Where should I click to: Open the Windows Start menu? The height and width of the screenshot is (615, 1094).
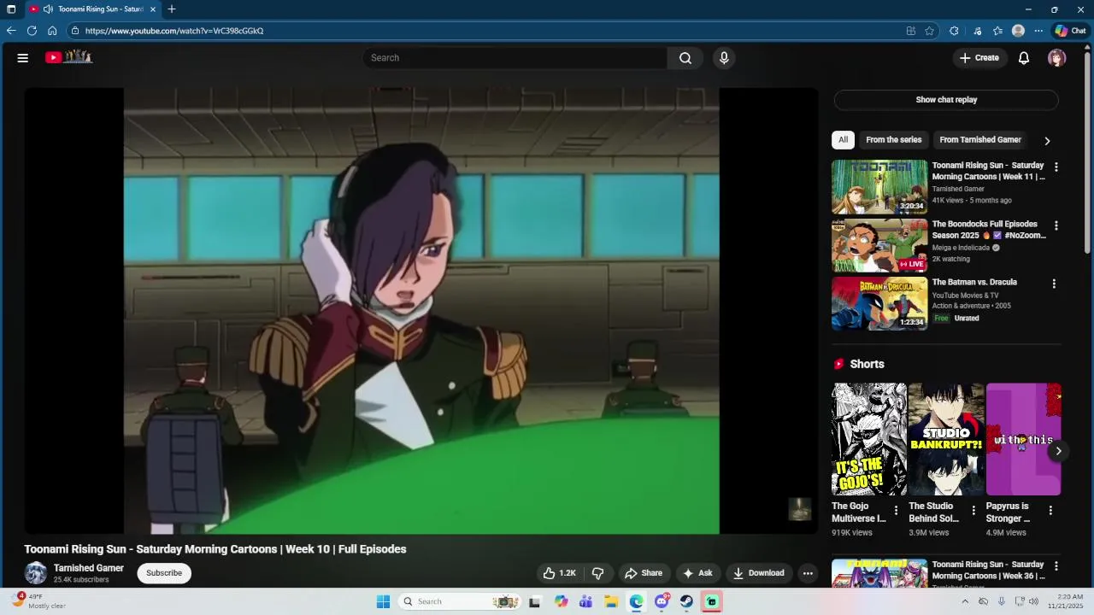point(383,601)
